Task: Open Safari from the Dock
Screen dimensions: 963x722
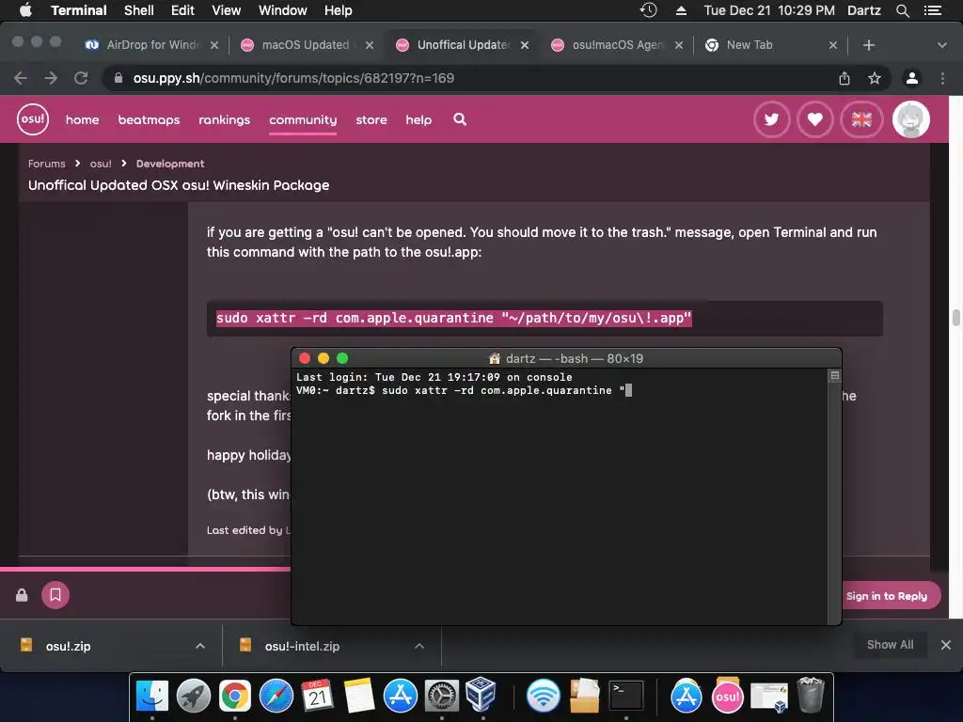Action: 276,697
